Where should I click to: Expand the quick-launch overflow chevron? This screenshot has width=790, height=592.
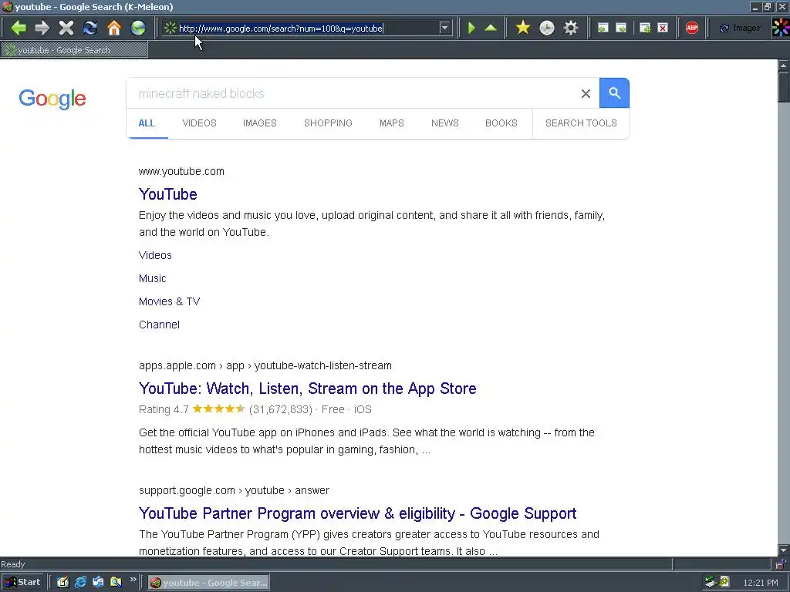click(133, 580)
